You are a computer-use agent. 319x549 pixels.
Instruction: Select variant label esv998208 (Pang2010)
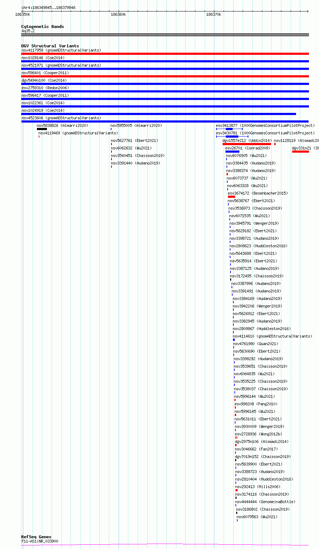coord(256,404)
